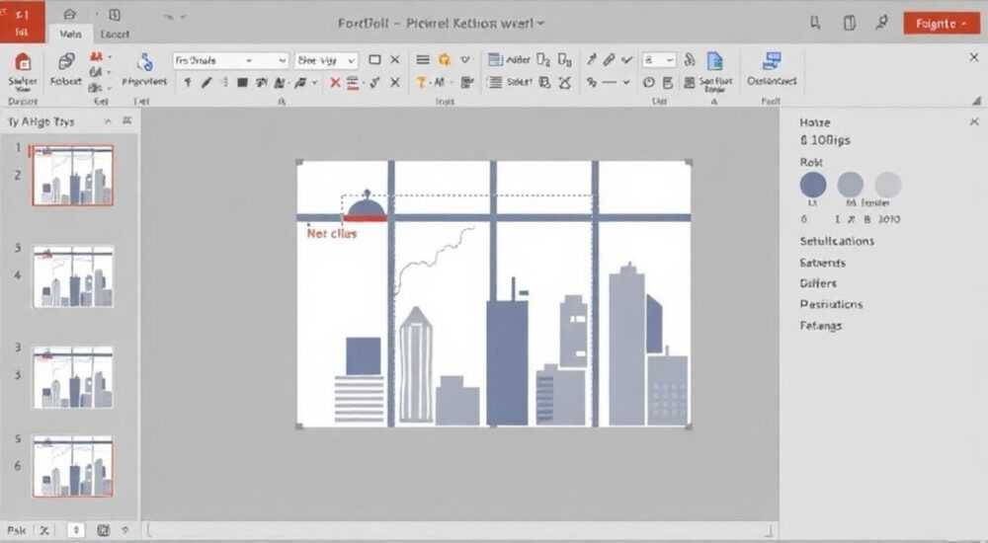This screenshot has width=988, height=543.
Task: Click the Oselontzect blue screens icon
Action: pyautogui.click(x=772, y=62)
